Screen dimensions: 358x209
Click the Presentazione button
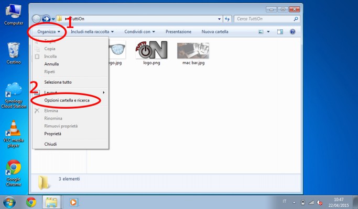[178, 32]
